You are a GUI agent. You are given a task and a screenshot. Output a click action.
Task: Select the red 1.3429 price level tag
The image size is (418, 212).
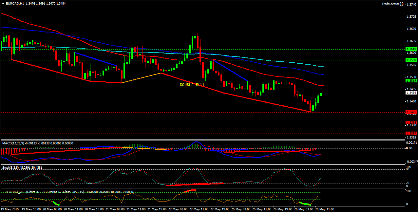coord(411,112)
